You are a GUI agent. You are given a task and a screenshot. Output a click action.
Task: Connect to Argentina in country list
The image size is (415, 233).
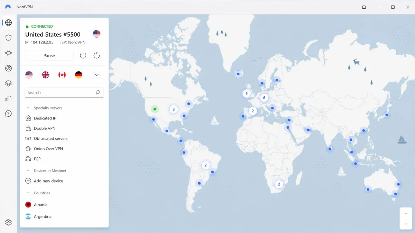43,216
